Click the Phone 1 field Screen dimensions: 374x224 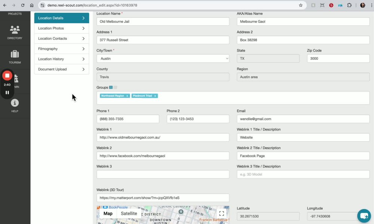point(128,119)
